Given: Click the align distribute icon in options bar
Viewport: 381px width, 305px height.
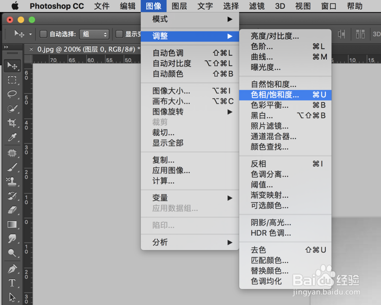Looking at the screenshot, I should coord(341,34).
